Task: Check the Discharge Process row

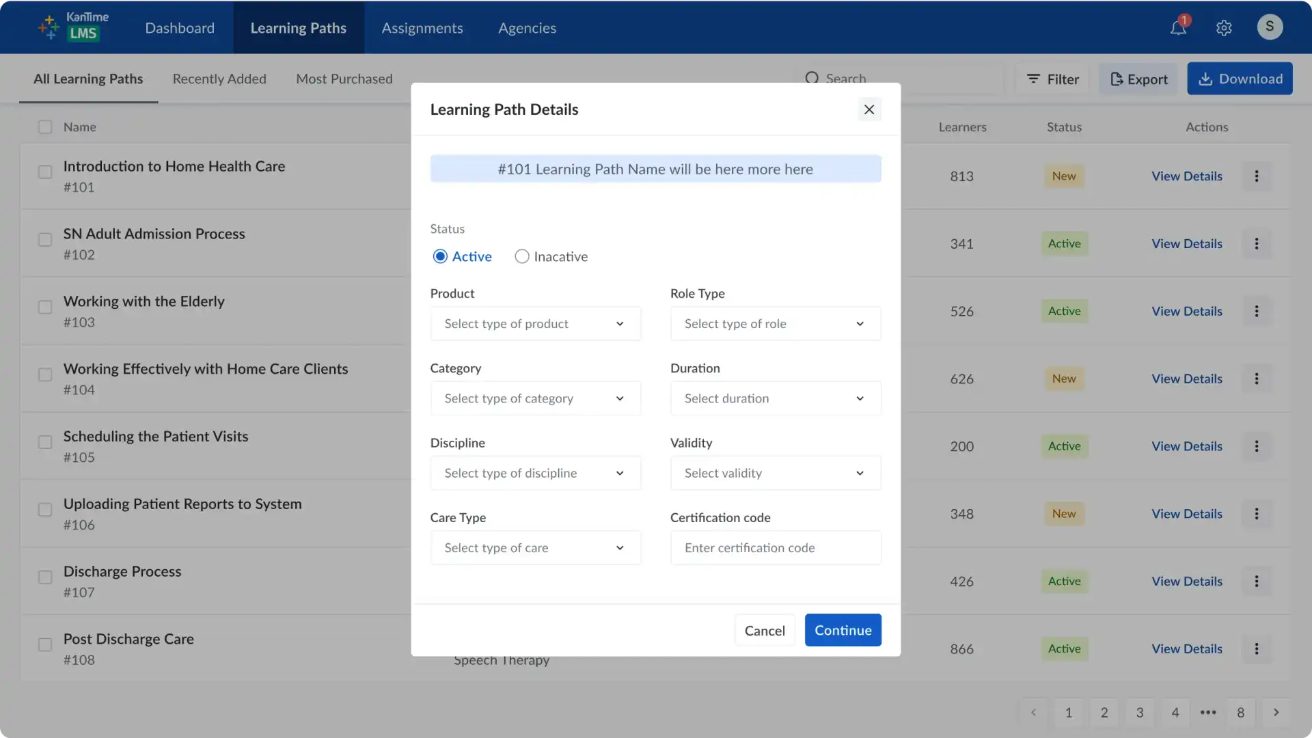Action: point(45,578)
